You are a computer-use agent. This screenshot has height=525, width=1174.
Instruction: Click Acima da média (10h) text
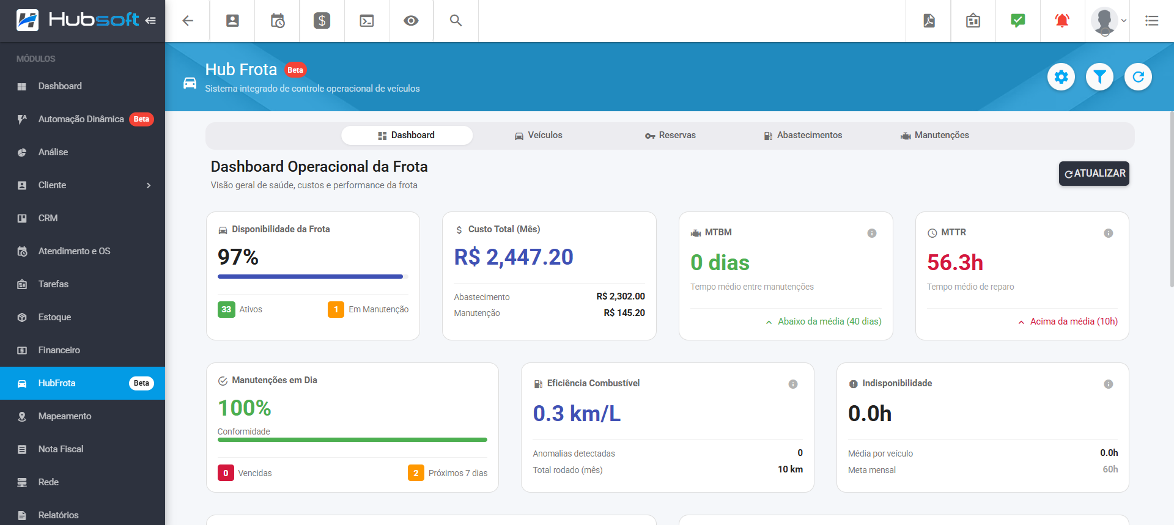coord(1074,321)
